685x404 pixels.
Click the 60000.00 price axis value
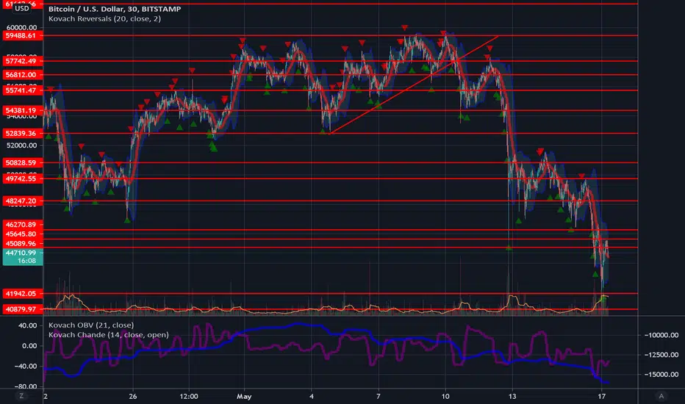pyautogui.click(x=22, y=27)
